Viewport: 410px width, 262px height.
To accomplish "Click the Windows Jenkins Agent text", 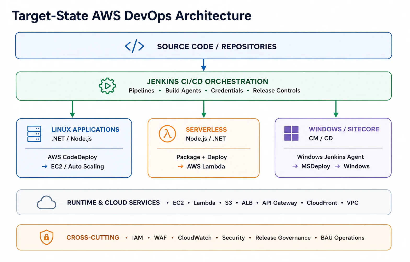I will coord(330,157).
